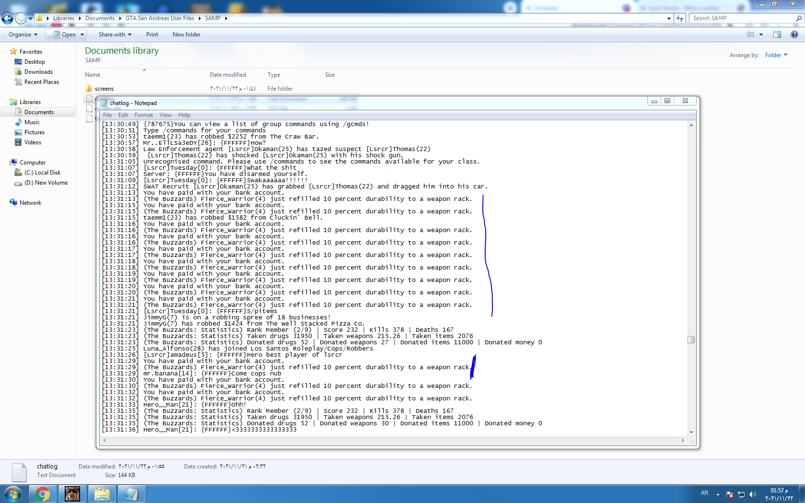Open the Organize menu

click(x=23, y=35)
